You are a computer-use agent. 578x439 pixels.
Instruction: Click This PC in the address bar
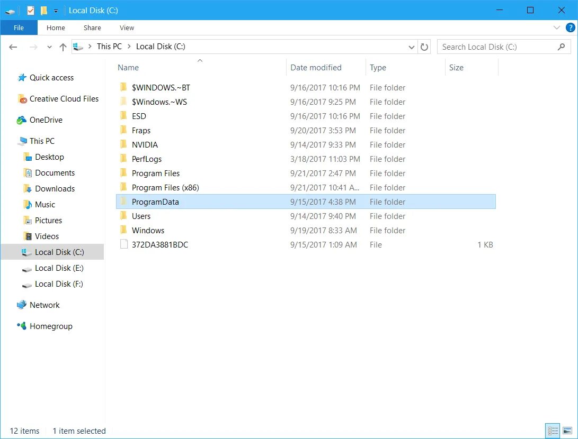click(109, 47)
